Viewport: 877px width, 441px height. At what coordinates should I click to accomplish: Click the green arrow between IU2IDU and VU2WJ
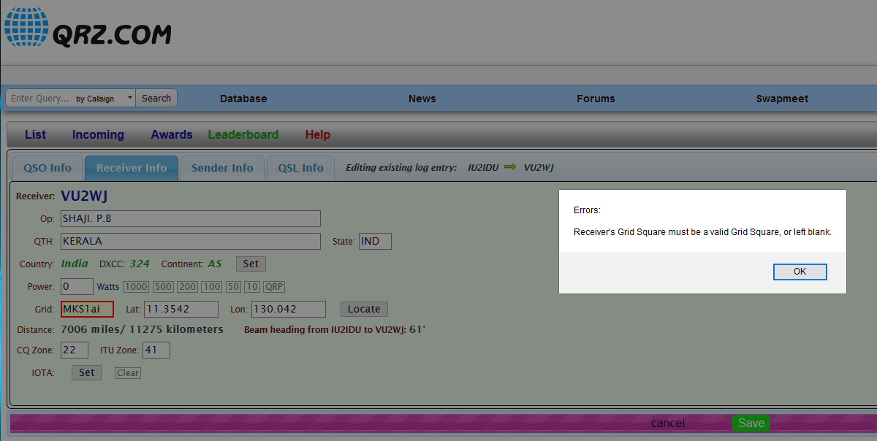click(510, 168)
